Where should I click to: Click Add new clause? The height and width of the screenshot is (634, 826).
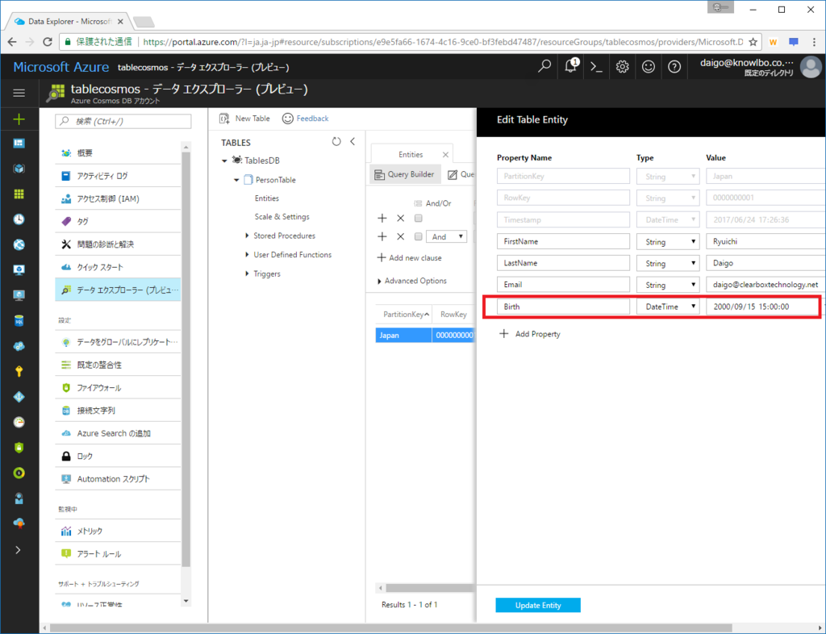point(409,257)
